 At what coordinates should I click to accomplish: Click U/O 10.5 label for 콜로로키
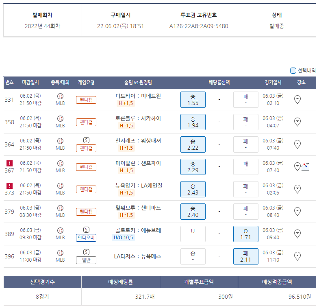tap(123, 238)
